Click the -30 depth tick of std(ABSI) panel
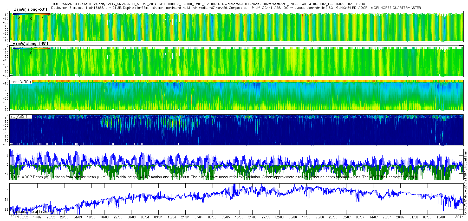 (6, 126)
